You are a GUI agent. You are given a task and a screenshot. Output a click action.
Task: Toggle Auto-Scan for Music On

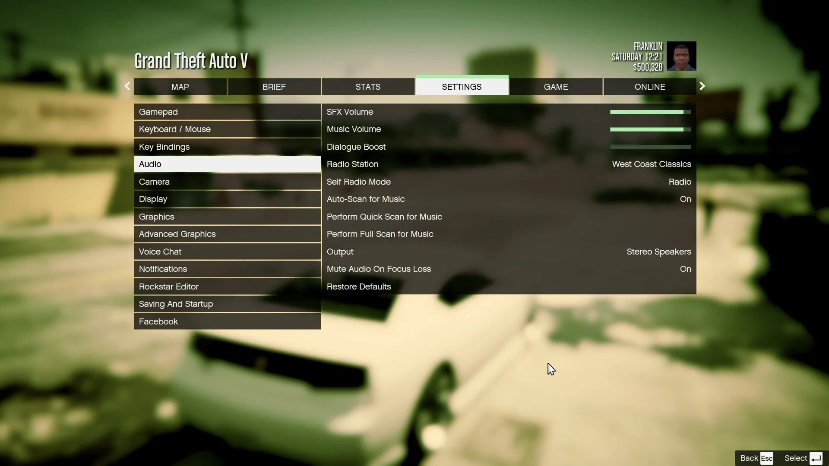coord(686,199)
